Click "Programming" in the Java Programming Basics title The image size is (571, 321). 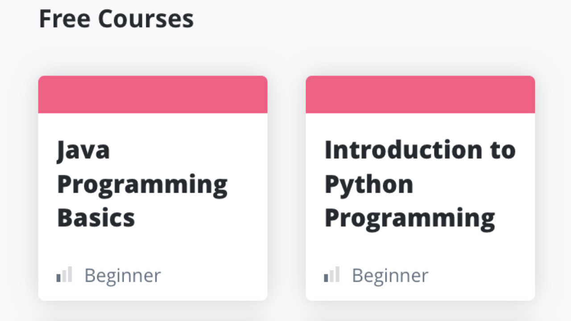tap(142, 184)
